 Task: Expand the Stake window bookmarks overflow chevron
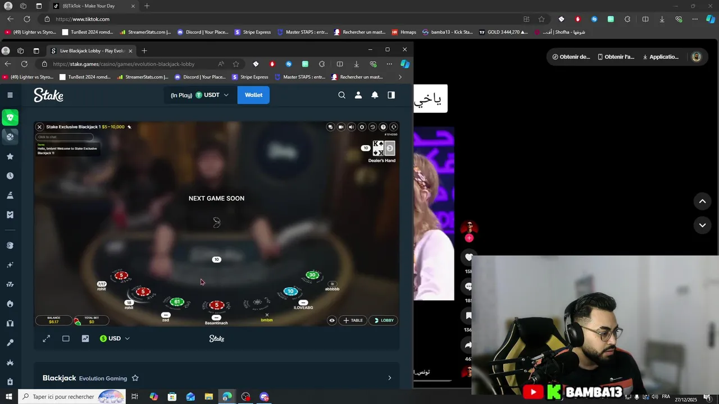400,77
